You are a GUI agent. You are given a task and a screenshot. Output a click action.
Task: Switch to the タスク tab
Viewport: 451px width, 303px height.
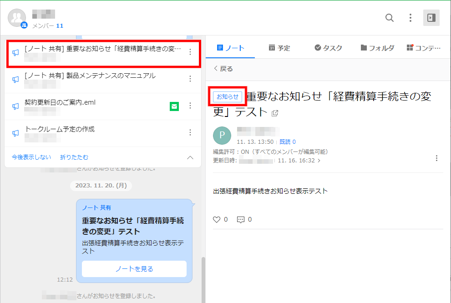[328, 48]
